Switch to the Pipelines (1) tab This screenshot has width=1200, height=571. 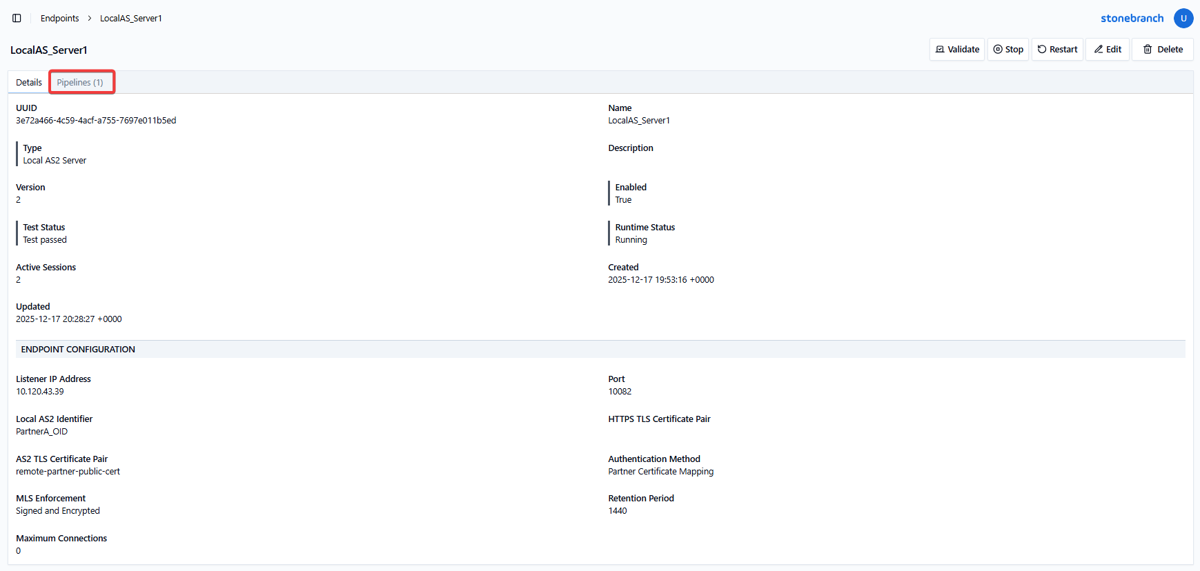coord(80,83)
